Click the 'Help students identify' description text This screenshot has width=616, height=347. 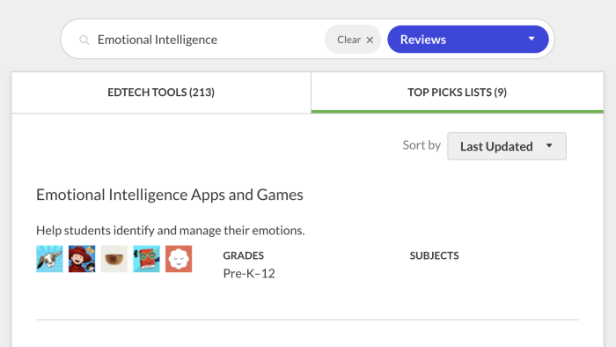(x=171, y=230)
